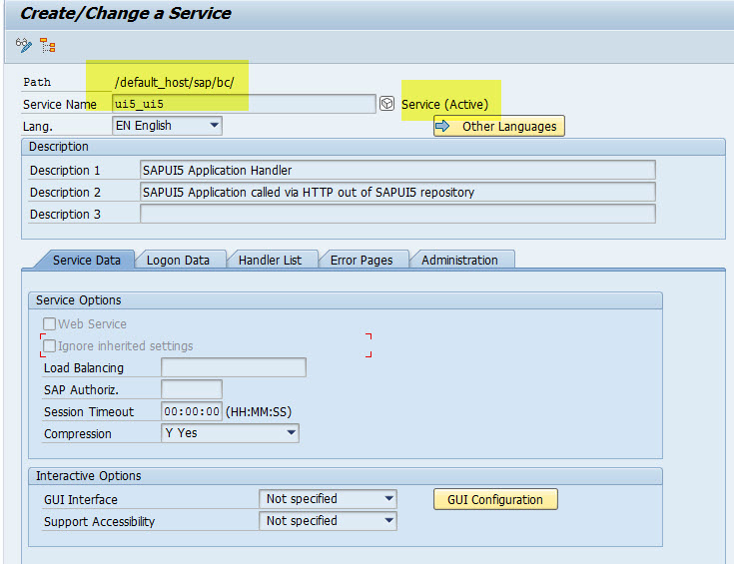
Task: Click the Description group header
Action: tap(373, 147)
